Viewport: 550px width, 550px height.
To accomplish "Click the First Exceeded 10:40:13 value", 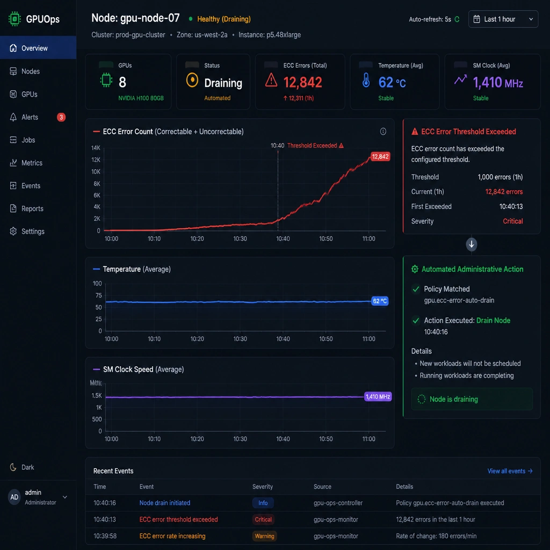I will point(511,206).
